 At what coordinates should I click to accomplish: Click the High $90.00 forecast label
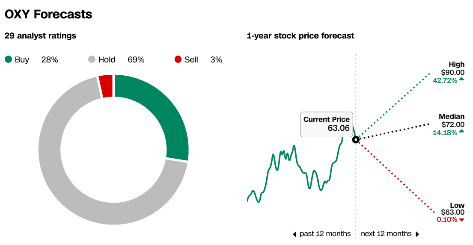coord(449,72)
